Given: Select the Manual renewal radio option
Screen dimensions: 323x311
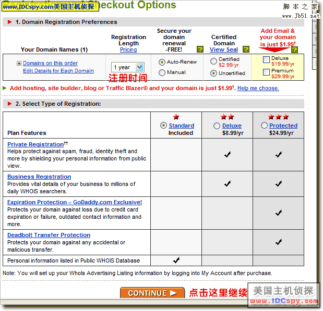Looking at the screenshot, I should tap(162, 73).
